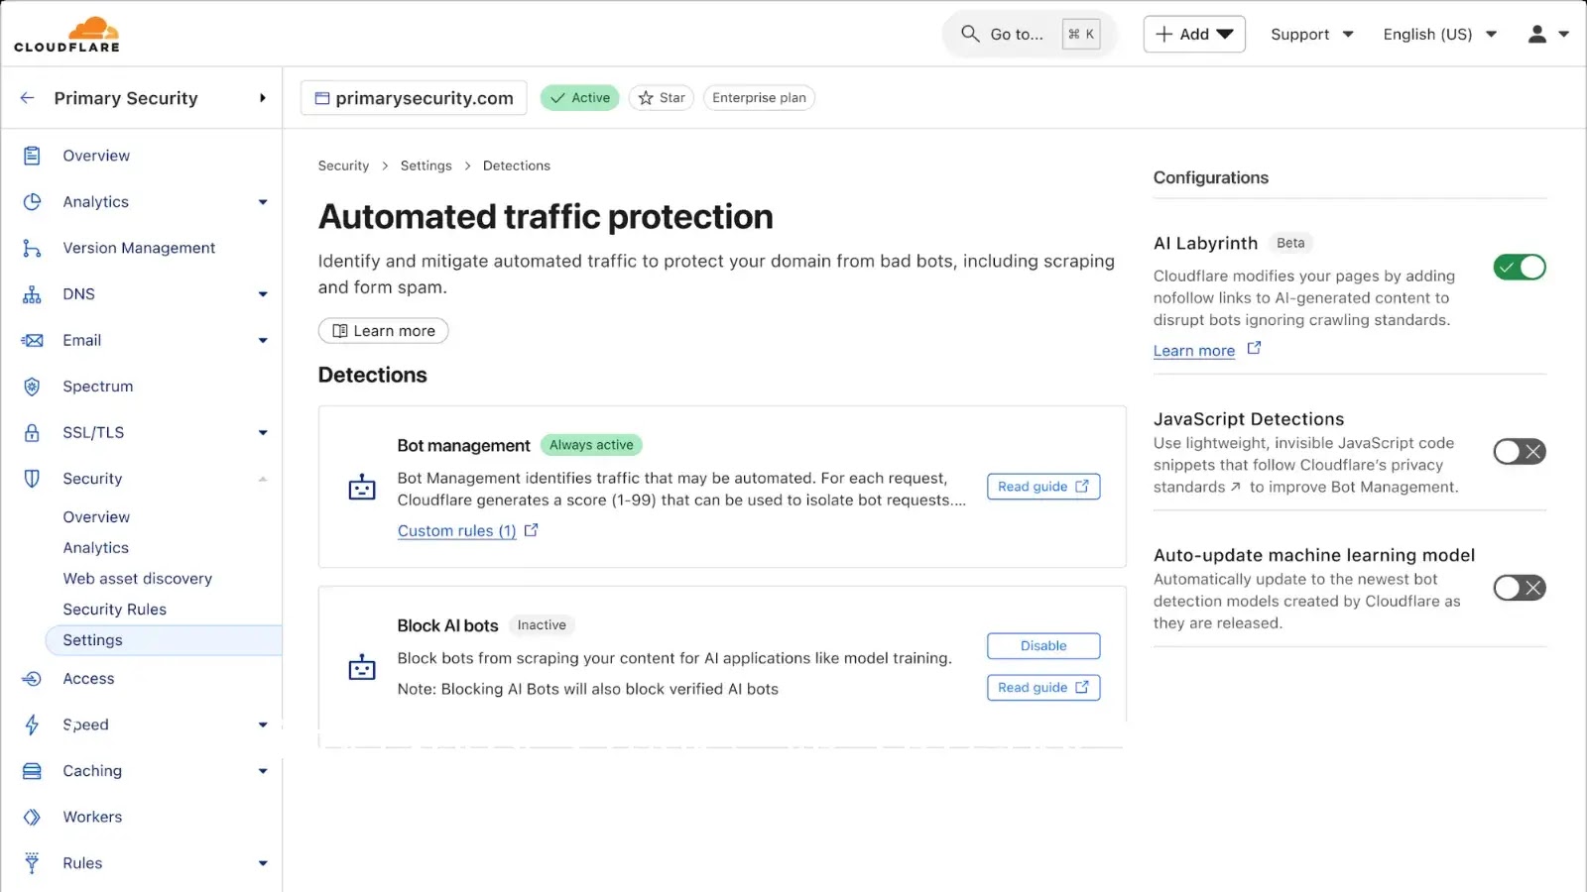Enable JavaScript Detections
This screenshot has width=1587, height=892.
click(x=1519, y=451)
